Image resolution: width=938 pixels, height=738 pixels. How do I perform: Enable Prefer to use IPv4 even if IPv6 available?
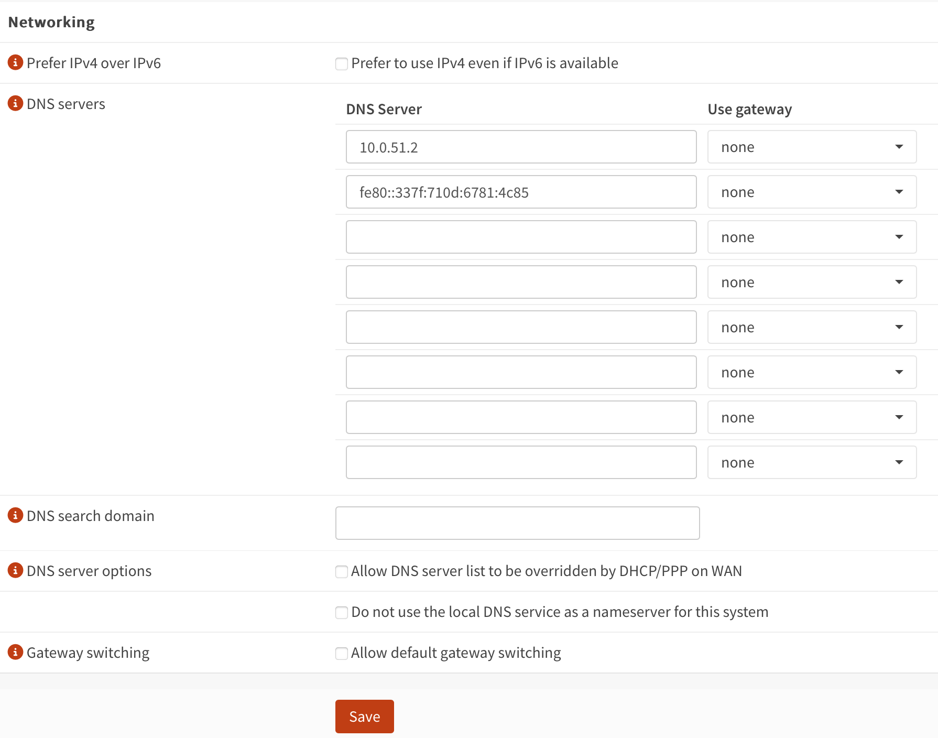pyautogui.click(x=341, y=63)
